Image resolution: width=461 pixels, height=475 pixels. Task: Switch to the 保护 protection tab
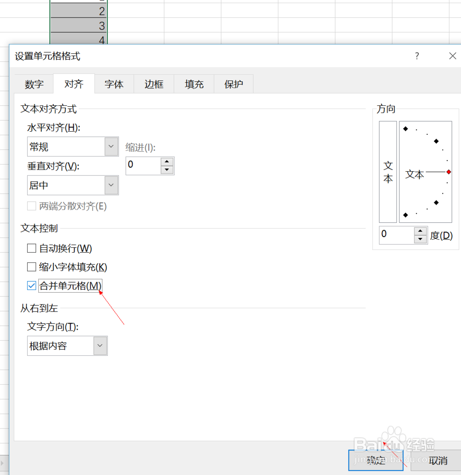click(x=233, y=84)
